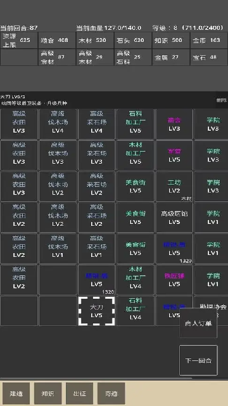228x406 pixels.
Task: Open the 出征 tab
Action: [x=79, y=393]
